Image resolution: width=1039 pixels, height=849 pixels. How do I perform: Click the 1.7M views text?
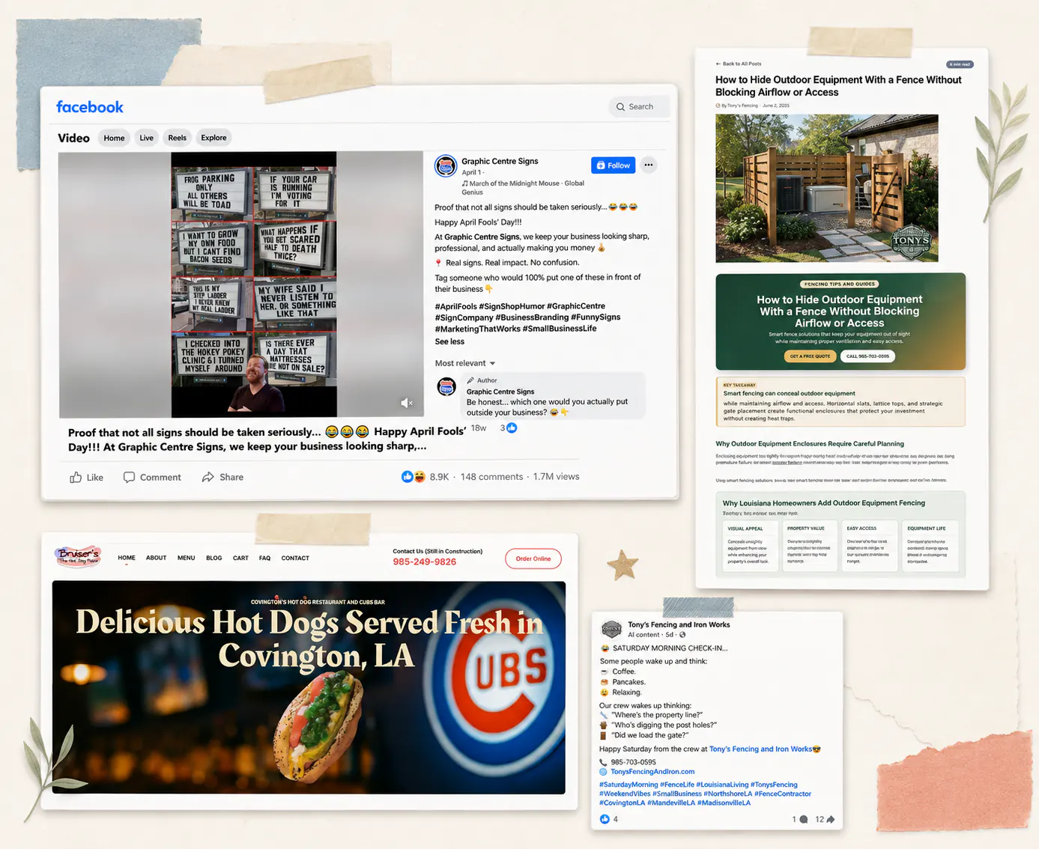557,477
